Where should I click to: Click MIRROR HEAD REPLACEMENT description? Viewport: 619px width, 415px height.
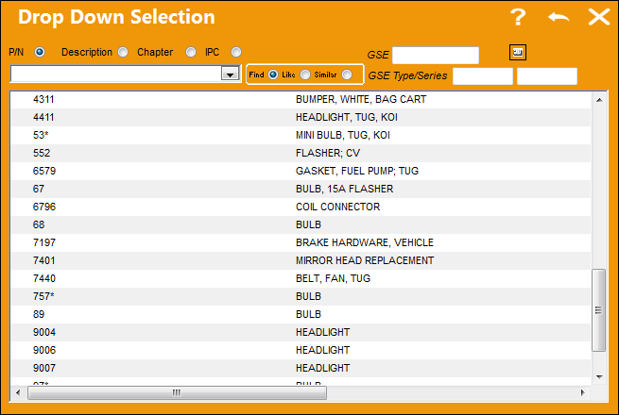pos(365,261)
